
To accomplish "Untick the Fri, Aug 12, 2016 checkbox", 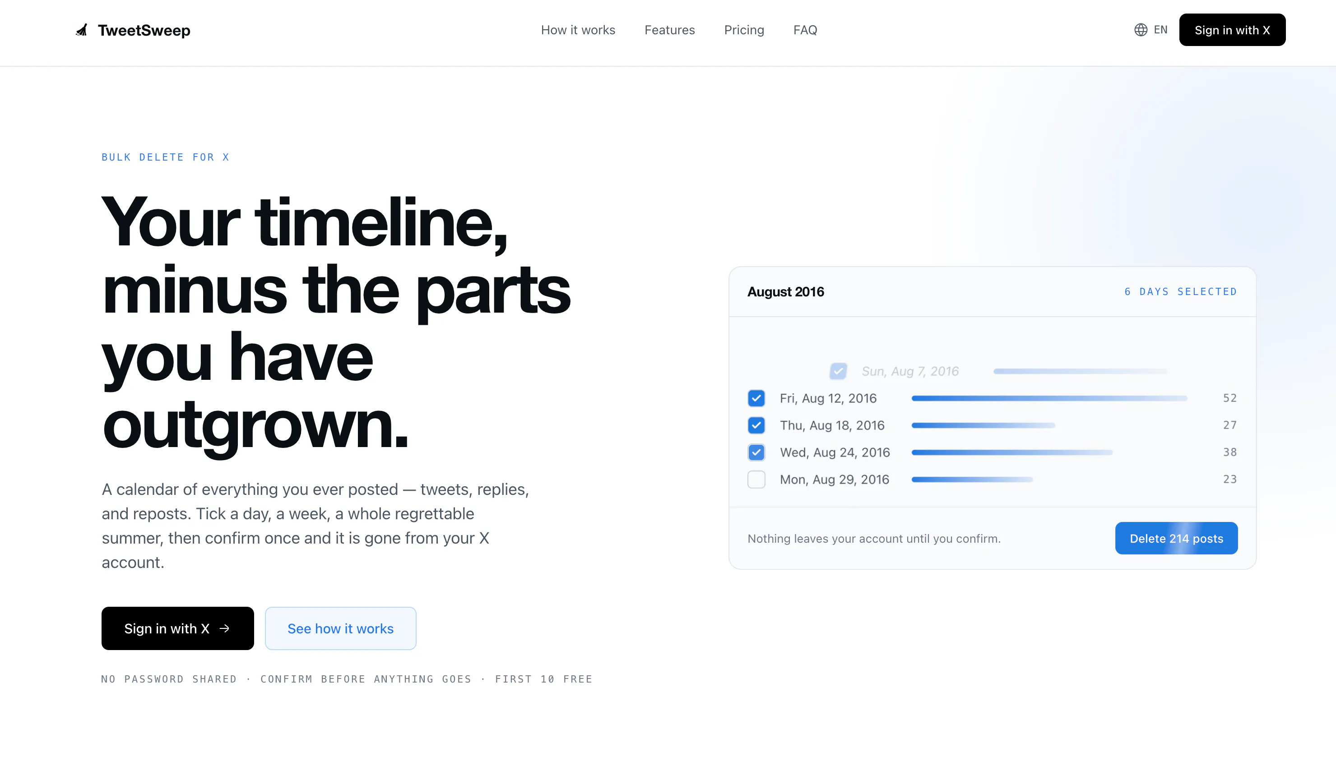I will pyautogui.click(x=756, y=398).
